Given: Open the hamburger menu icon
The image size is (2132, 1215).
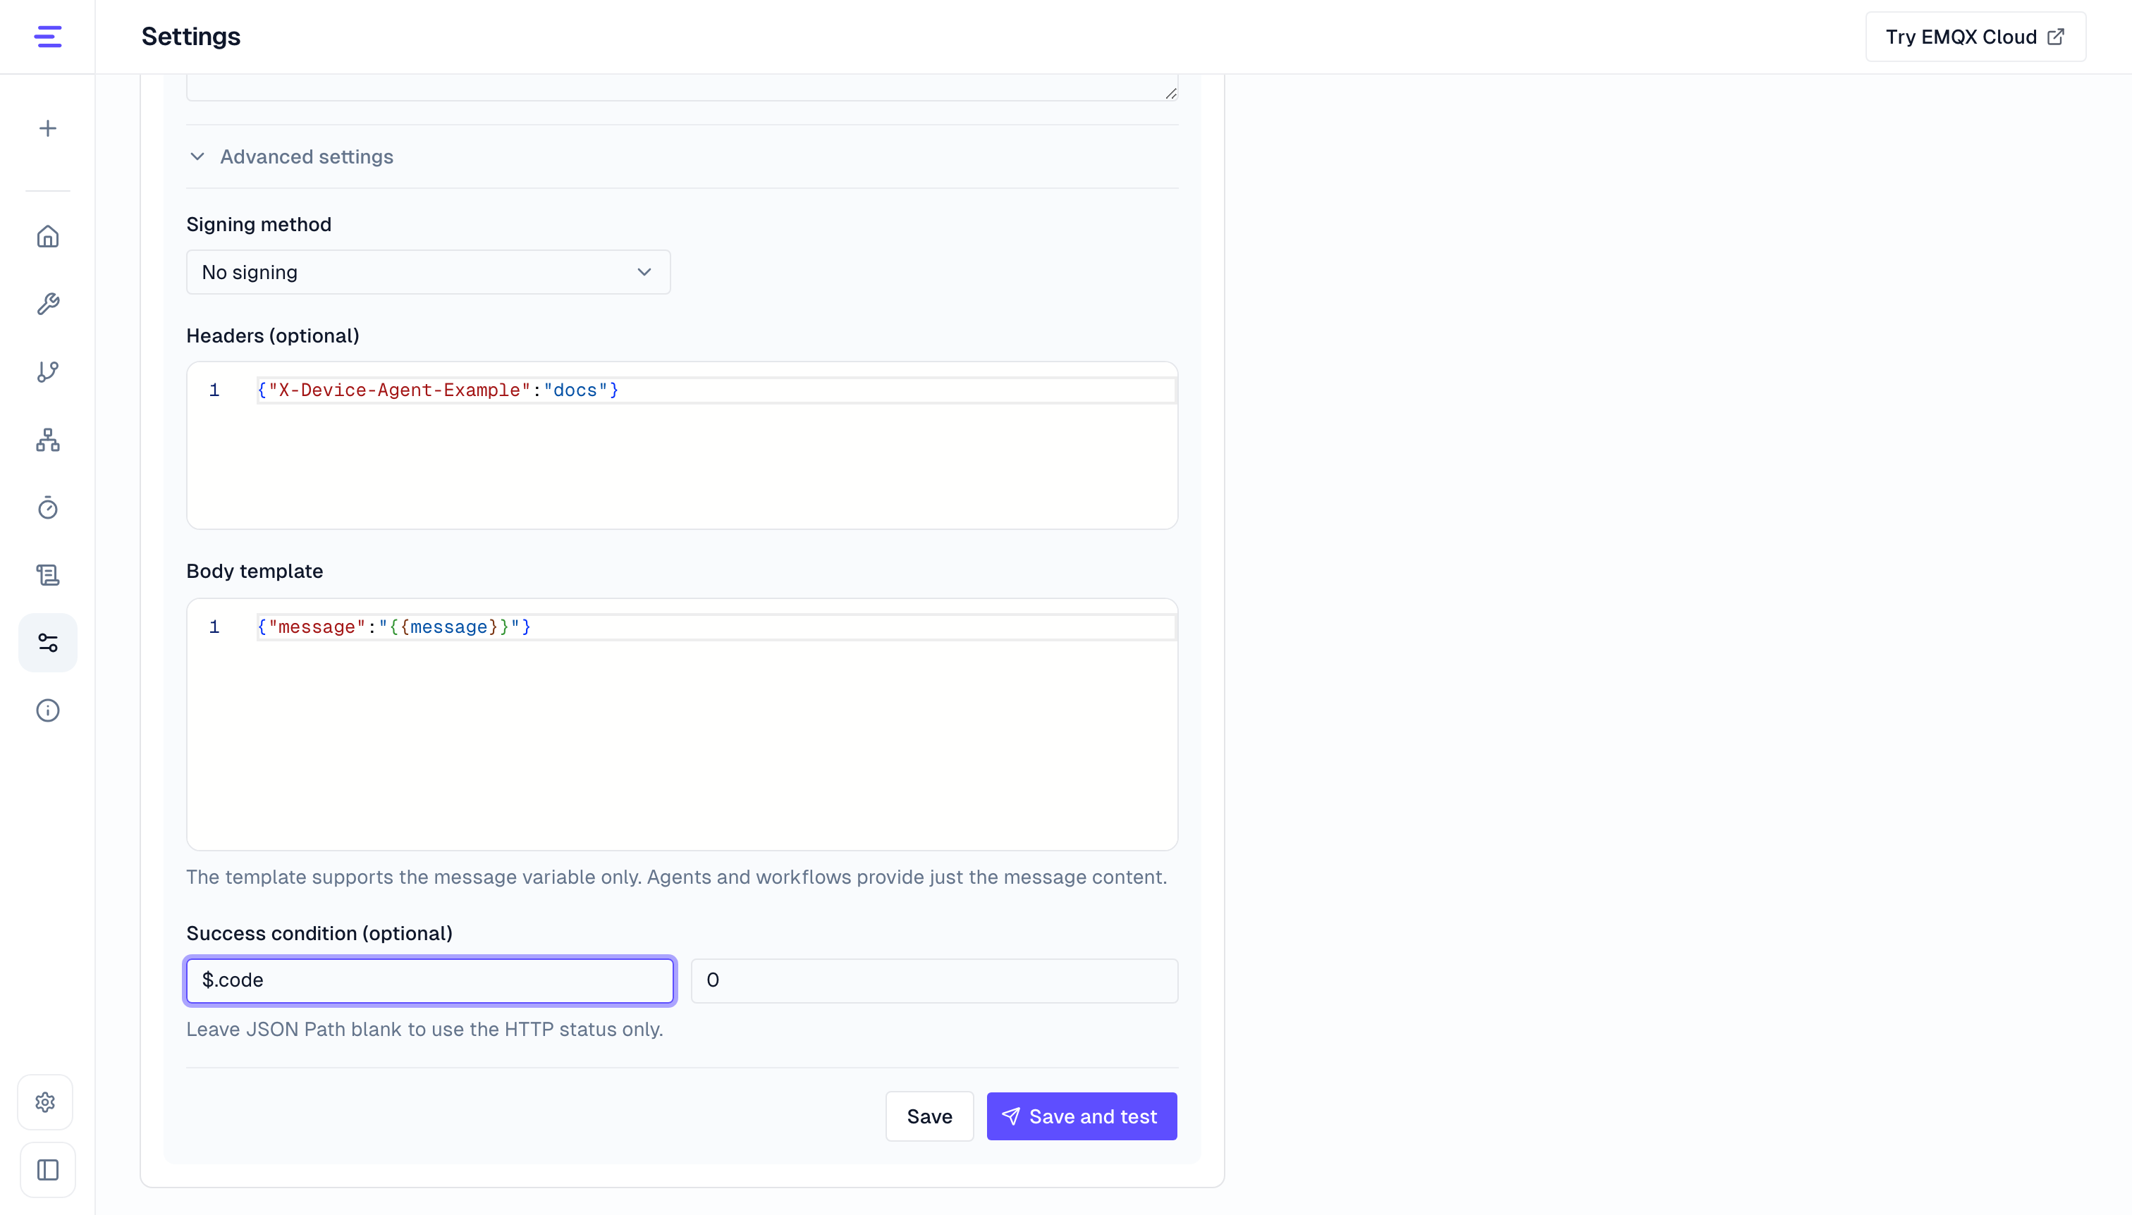Looking at the screenshot, I should pos(47,37).
